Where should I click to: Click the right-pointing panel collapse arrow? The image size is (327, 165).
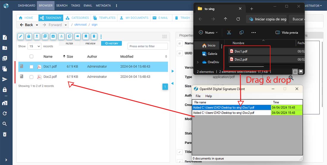[x=172, y=71]
